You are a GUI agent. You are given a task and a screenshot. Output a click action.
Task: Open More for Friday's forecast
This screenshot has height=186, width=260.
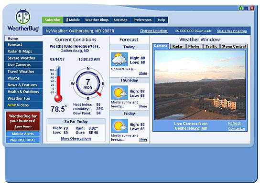pyautogui.click(x=143, y=140)
